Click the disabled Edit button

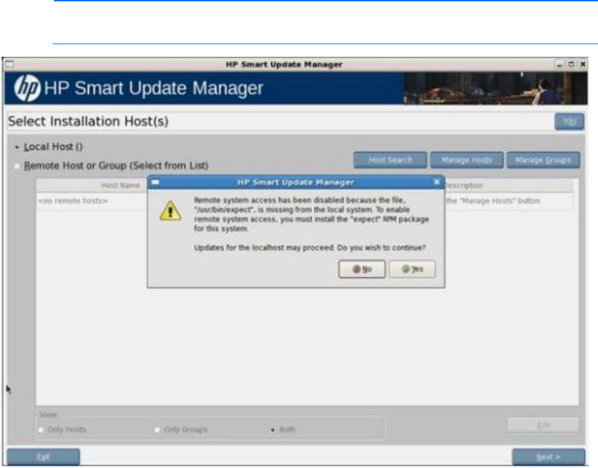click(x=543, y=424)
